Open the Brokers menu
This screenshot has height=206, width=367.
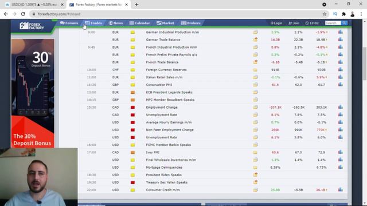coord(191,23)
